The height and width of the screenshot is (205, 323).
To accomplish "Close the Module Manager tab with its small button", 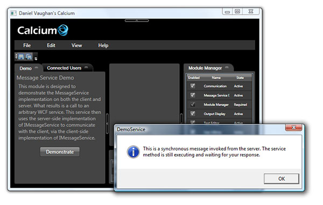I will pyautogui.click(x=227, y=67).
